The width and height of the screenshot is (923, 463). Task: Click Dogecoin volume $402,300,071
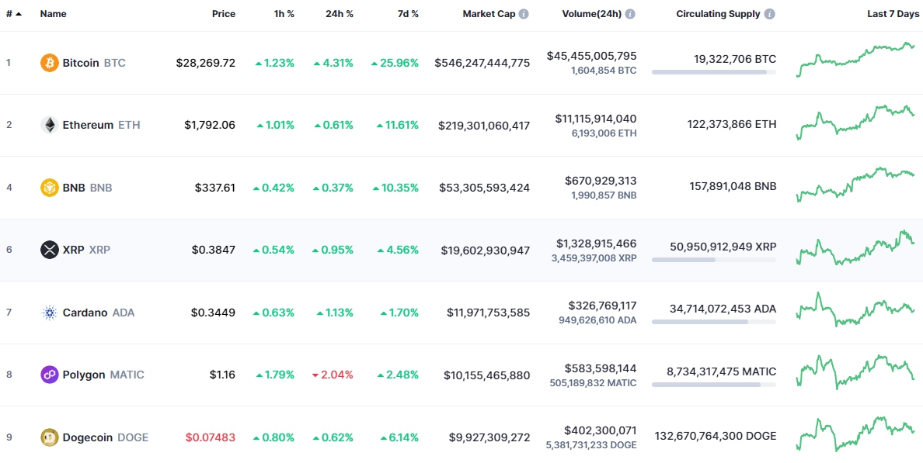click(601, 430)
